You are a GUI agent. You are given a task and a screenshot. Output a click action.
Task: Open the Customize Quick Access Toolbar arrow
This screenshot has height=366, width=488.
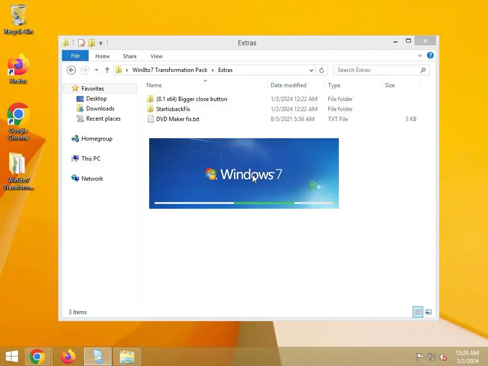[101, 43]
